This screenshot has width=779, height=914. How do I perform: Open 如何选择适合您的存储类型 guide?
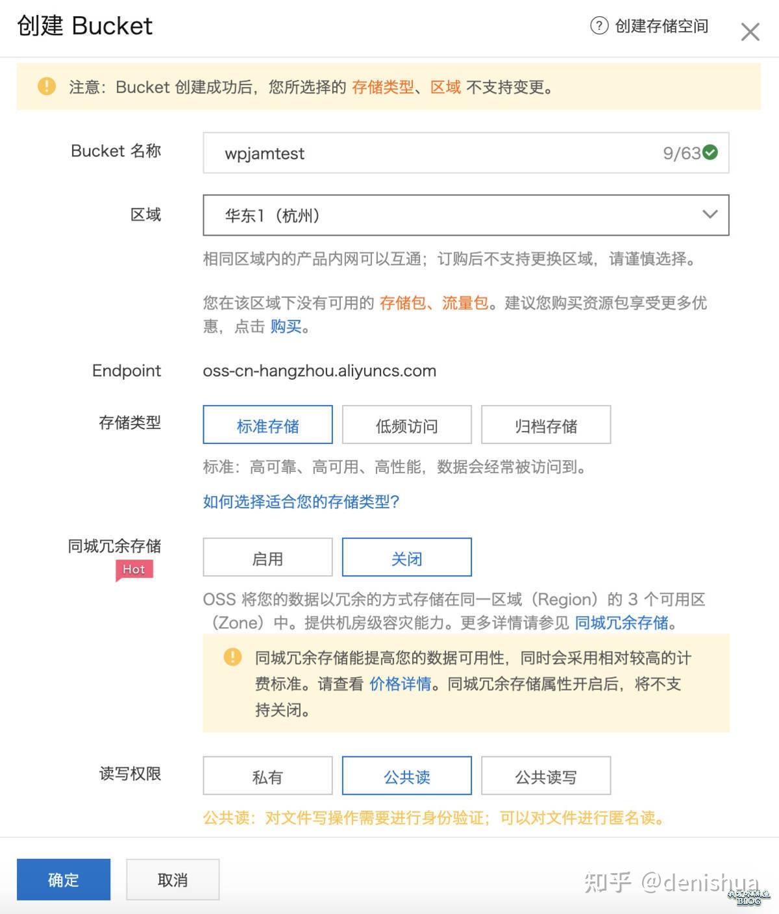tap(301, 502)
